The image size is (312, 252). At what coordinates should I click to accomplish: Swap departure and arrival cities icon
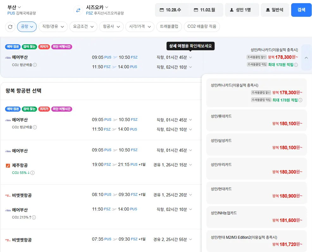(x=78, y=10)
